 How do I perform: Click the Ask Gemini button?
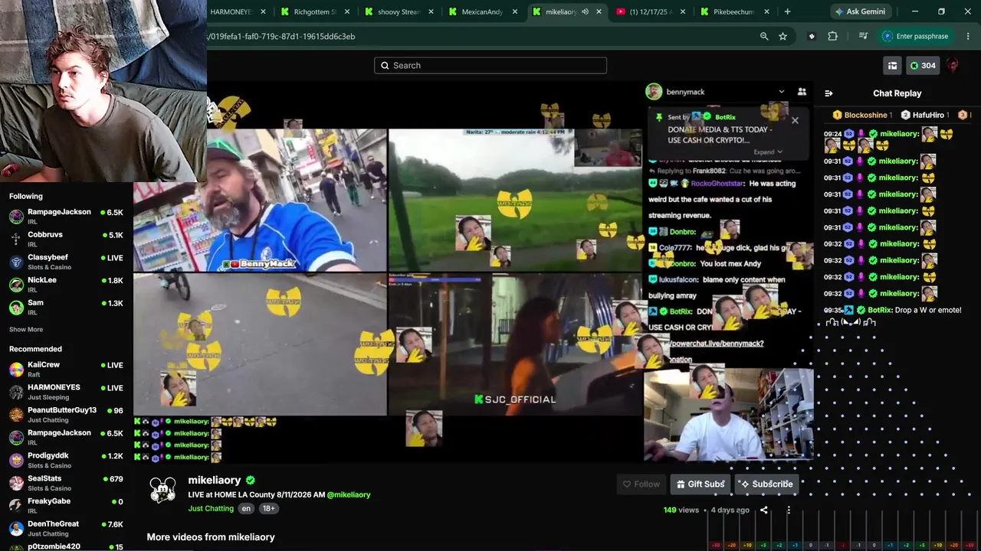860,11
